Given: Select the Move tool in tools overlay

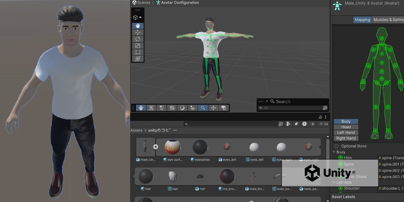Looking at the screenshot, I should coord(138,32).
